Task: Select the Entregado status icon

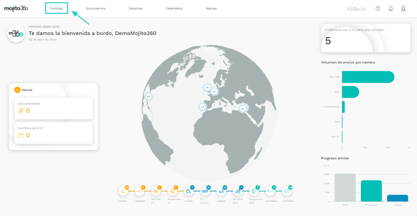Action: [270, 191]
